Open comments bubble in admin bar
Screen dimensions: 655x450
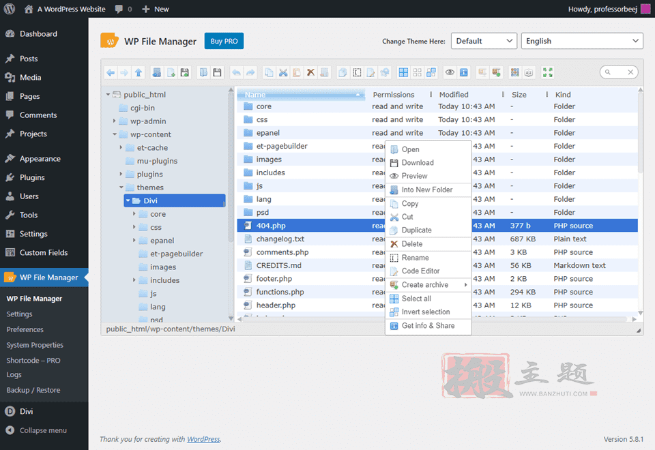tap(123, 9)
